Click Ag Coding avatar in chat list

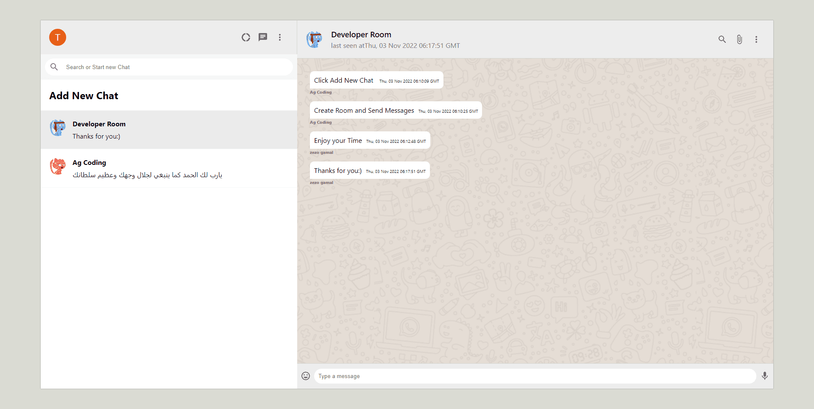tap(58, 167)
